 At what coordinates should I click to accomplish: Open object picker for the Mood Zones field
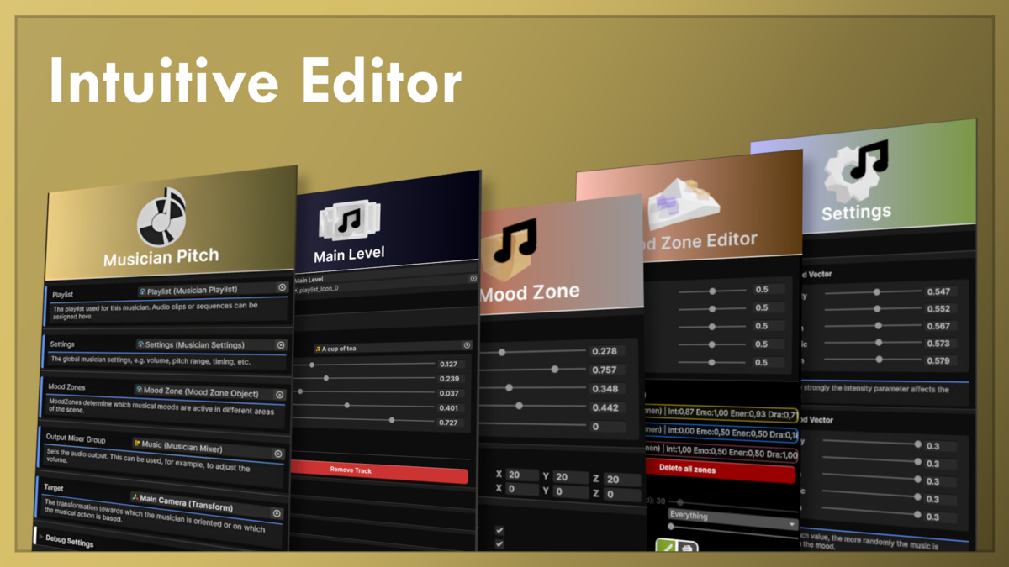click(279, 396)
